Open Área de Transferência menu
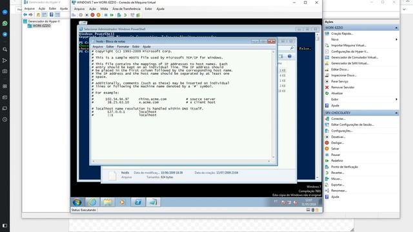The width and height of the screenshot is (413, 232). pyautogui.click(x=126, y=8)
